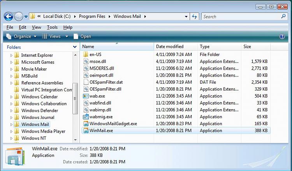
Task: Expand the Windows Defender tree node
Action: (11, 111)
